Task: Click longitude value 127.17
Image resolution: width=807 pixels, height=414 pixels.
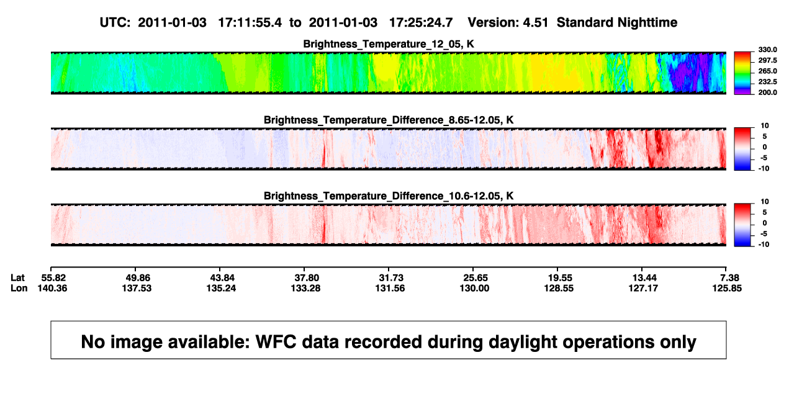Action: coord(644,288)
